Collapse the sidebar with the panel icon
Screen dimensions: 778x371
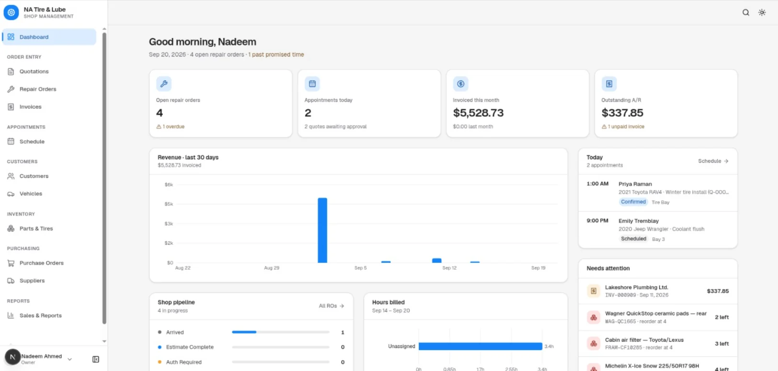click(96, 359)
